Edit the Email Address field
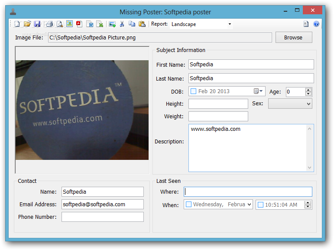 pos(103,205)
